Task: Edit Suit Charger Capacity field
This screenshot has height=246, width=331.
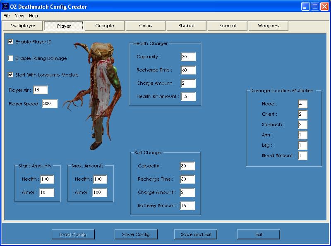Action: pyautogui.click(x=187, y=166)
